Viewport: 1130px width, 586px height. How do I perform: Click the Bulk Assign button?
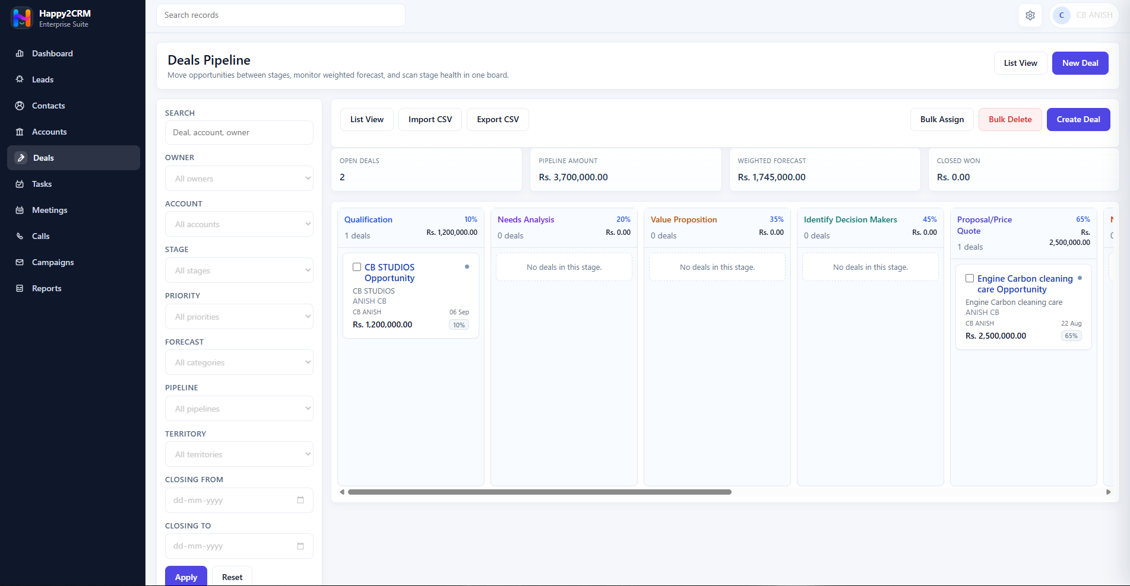942,119
